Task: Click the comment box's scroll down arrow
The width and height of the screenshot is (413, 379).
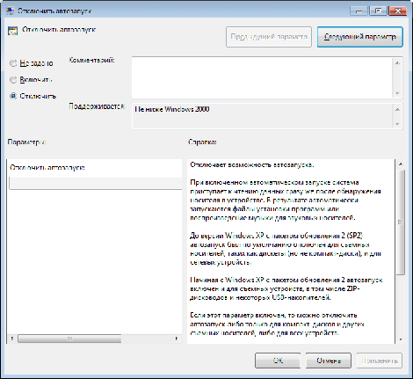Action: pyautogui.click(x=397, y=93)
